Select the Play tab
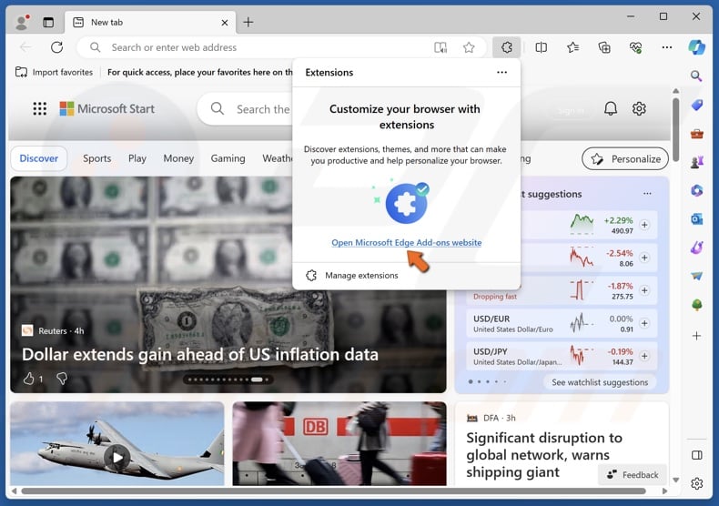Screen dimensions: 719x506 137,158
